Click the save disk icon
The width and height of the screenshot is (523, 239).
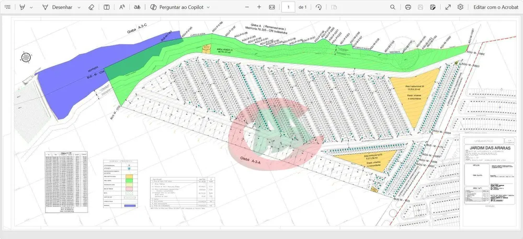[x=420, y=7]
